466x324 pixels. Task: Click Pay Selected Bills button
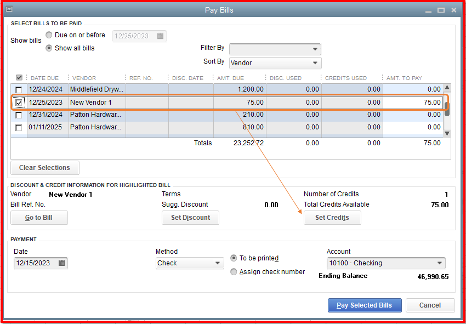coord(365,305)
